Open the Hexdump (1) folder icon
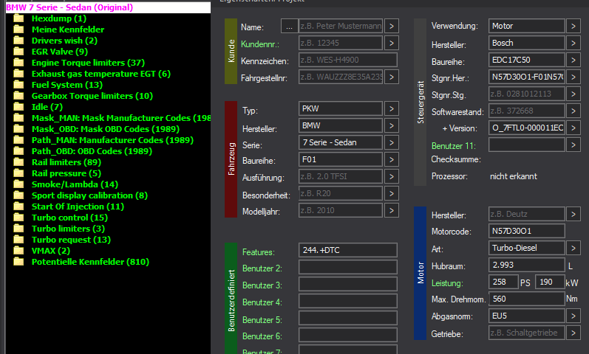Image resolution: width=589 pixels, height=354 pixels. pyautogui.click(x=18, y=18)
